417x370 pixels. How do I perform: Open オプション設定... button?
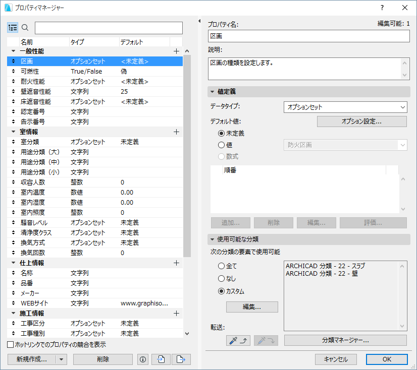[x=361, y=121]
